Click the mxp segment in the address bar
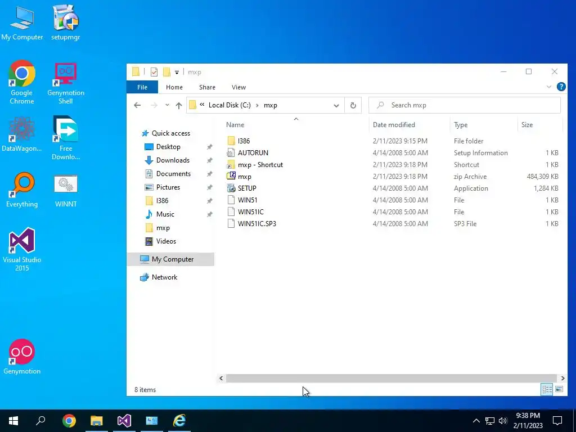The width and height of the screenshot is (576, 432). pyautogui.click(x=271, y=105)
